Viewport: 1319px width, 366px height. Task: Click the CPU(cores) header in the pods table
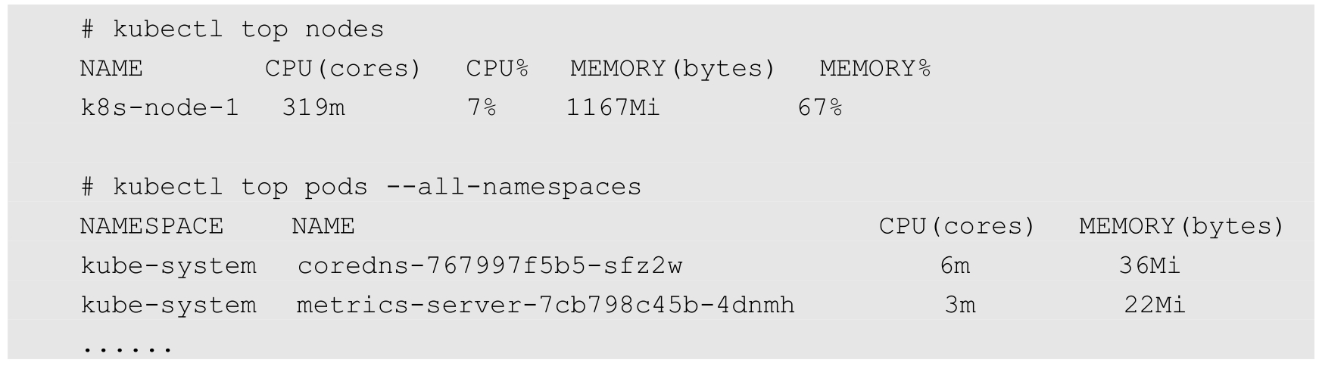click(957, 226)
